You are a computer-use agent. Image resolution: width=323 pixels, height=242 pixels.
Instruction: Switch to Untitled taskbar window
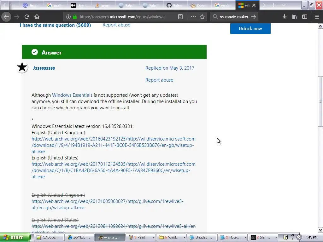coord(202,237)
